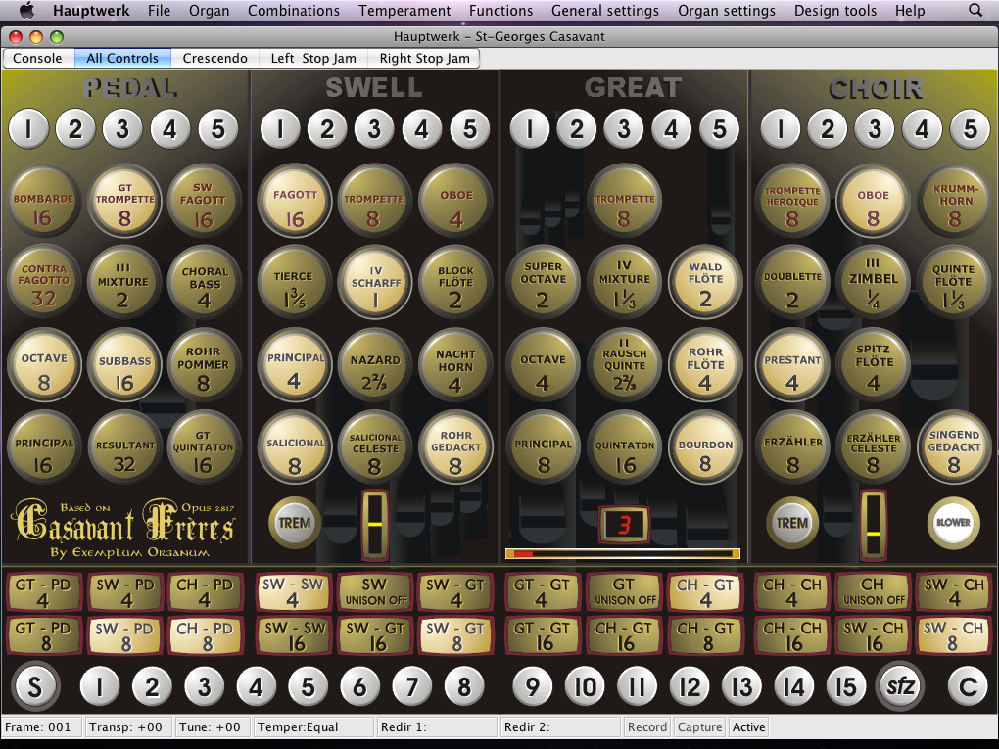The width and height of the screenshot is (999, 749).
Task: Toggle the Swell Salicional Celeste 8 stop
Action: (x=375, y=447)
